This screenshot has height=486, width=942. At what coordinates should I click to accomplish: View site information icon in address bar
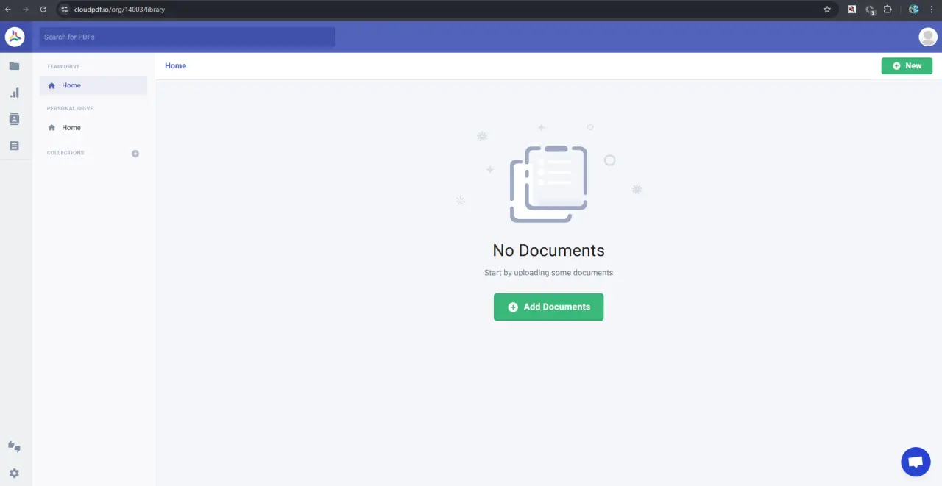(64, 10)
